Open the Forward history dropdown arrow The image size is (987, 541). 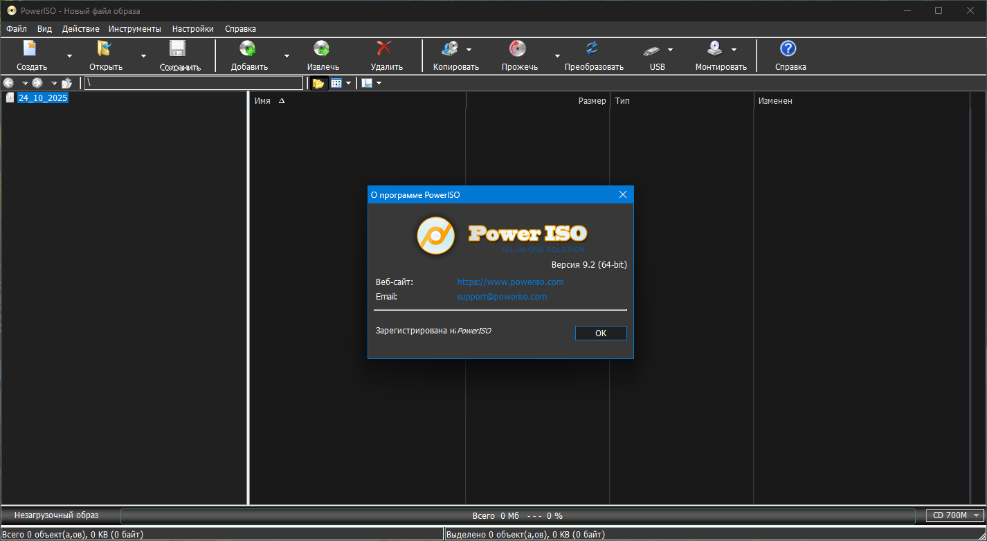pos(54,84)
